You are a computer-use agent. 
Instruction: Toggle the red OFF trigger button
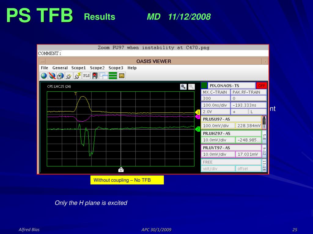point(261,86)
